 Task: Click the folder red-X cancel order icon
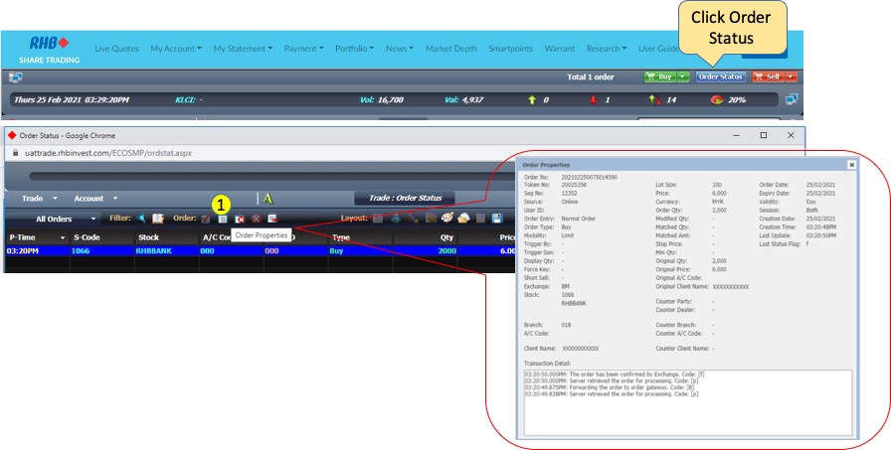tap(240, 219)
